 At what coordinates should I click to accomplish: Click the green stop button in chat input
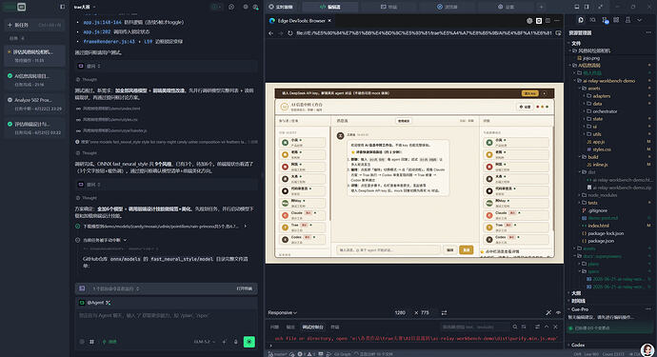(249, 342)
